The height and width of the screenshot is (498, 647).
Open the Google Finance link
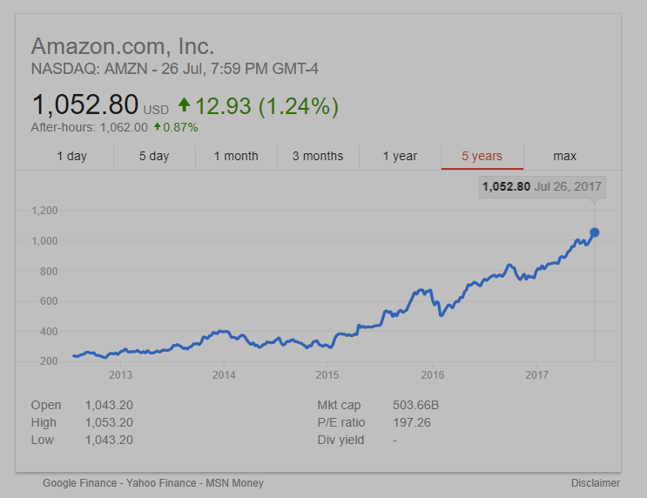81,483
